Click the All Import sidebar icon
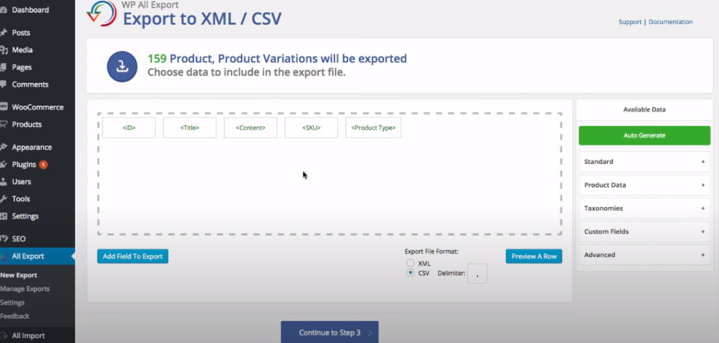This screenshot has width=719, height=343. (x=4, y=336)
